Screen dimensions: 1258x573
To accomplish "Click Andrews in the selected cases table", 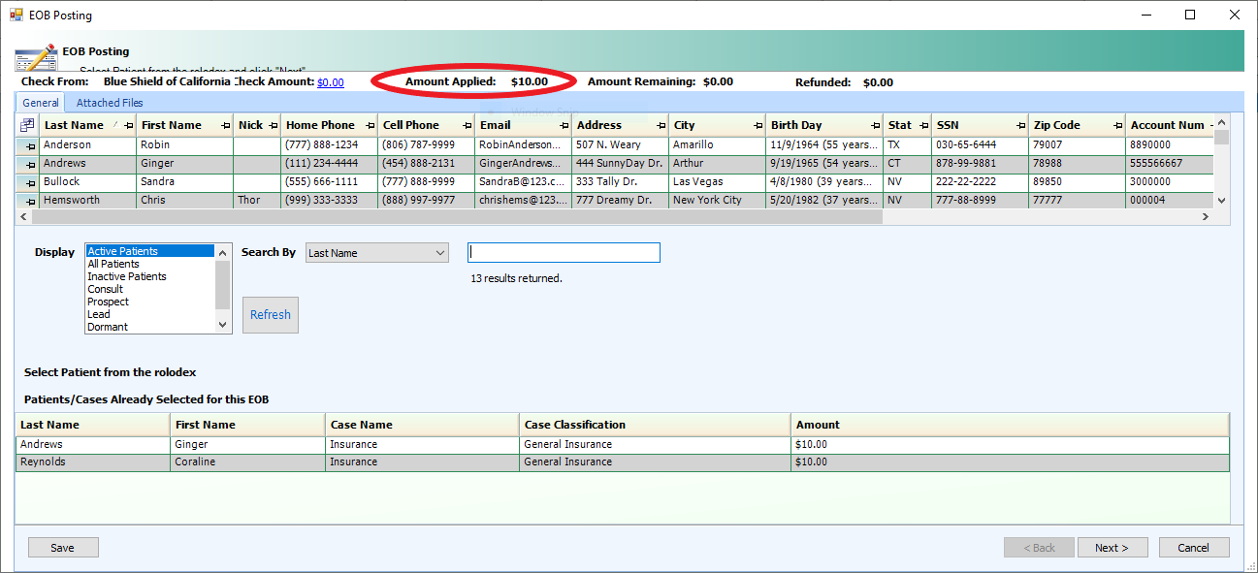I will (93, 445).
